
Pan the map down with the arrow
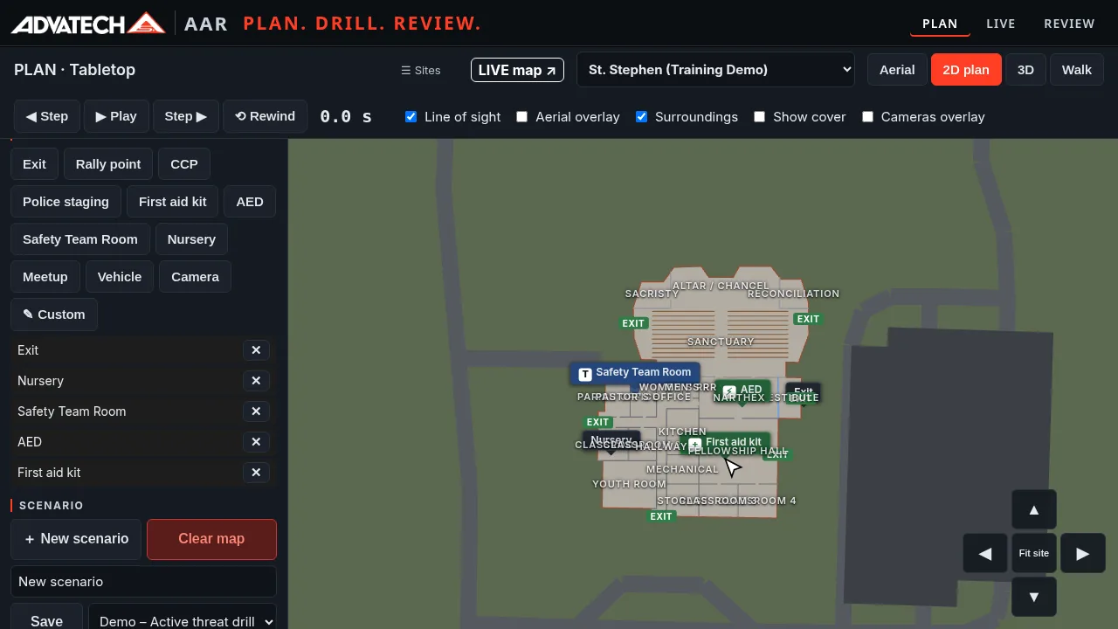(1034, 598)
